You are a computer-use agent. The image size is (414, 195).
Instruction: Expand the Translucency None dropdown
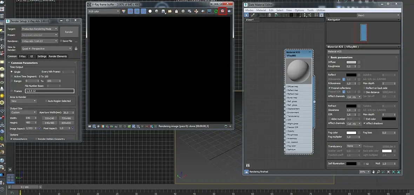[x=354, y=146]
